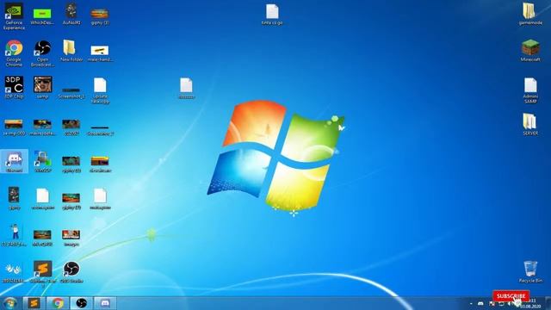The image size is (551, 310).
Task: Select the highlighted Discord desktop shortcut
Action: 14,161
